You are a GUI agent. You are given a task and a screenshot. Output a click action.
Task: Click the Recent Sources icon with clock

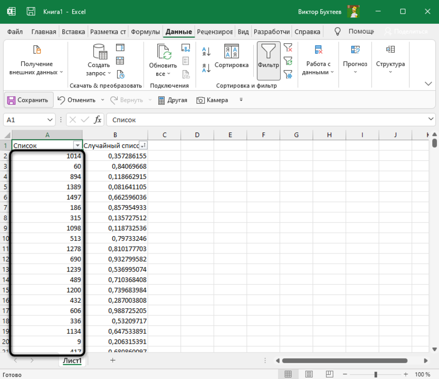pyautogui.click(x=120, y=74)
